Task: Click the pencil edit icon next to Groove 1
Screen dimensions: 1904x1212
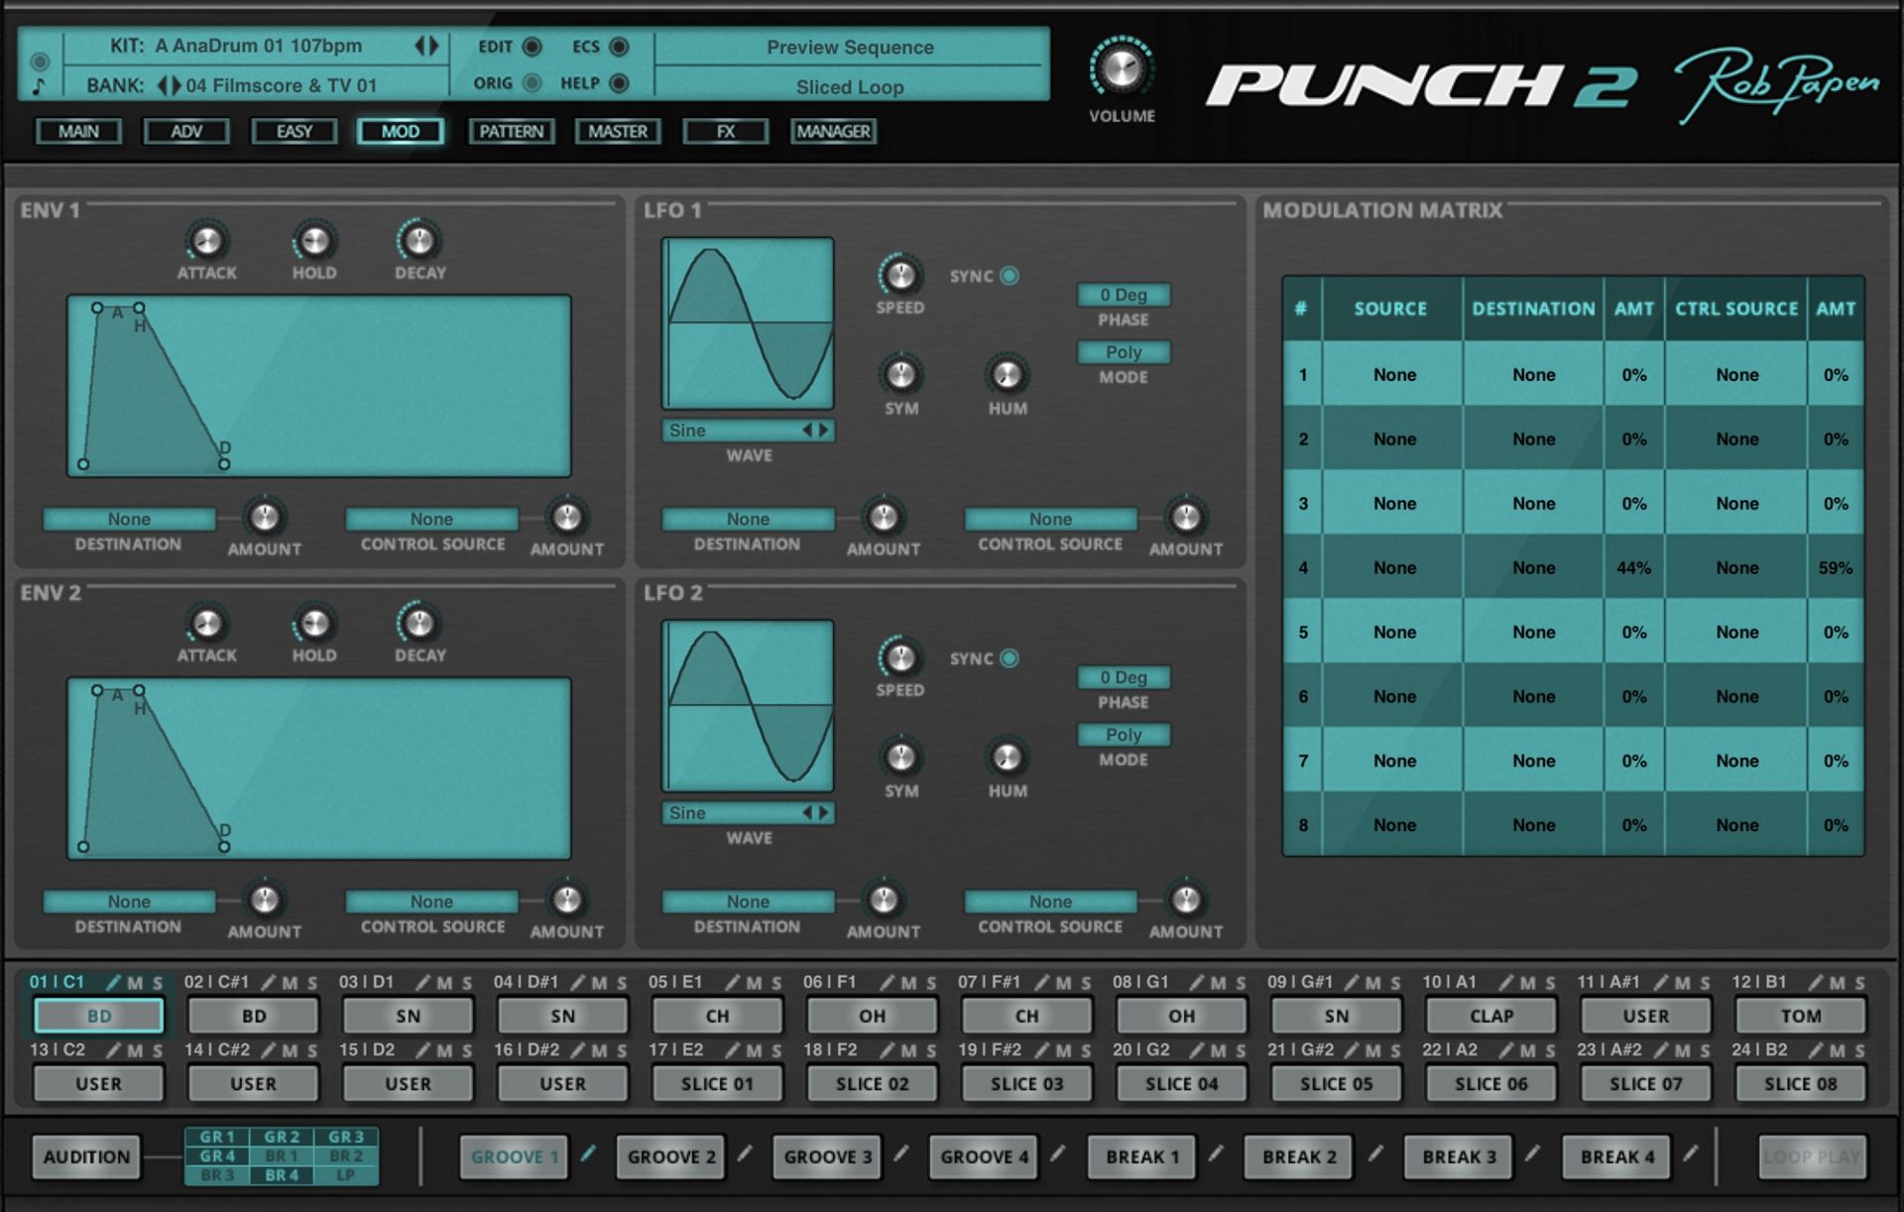Action: point(588,1152)
